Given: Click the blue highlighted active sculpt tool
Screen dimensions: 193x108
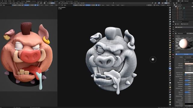Looking at the screenshot, I should click(x=170, y=69).
